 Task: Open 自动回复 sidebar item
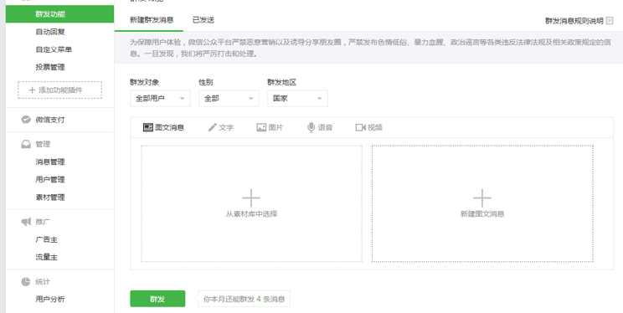[x=50, y=32]
